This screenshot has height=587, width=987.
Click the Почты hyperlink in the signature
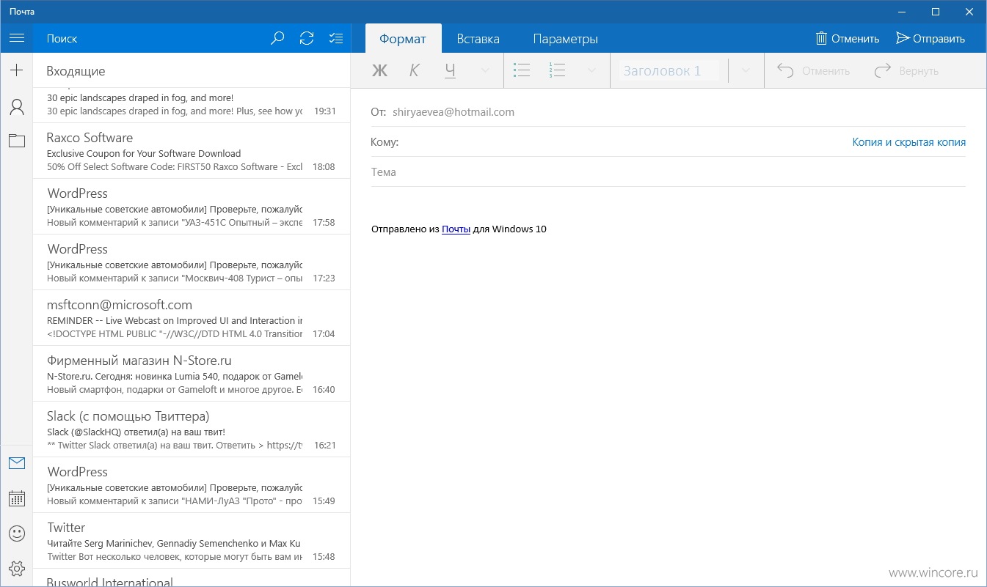pyautogui.click(x=456, y=229)
